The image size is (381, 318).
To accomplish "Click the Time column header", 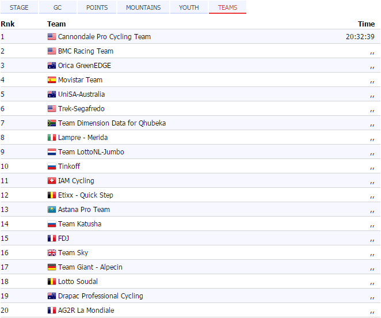I will click(366, 24).
